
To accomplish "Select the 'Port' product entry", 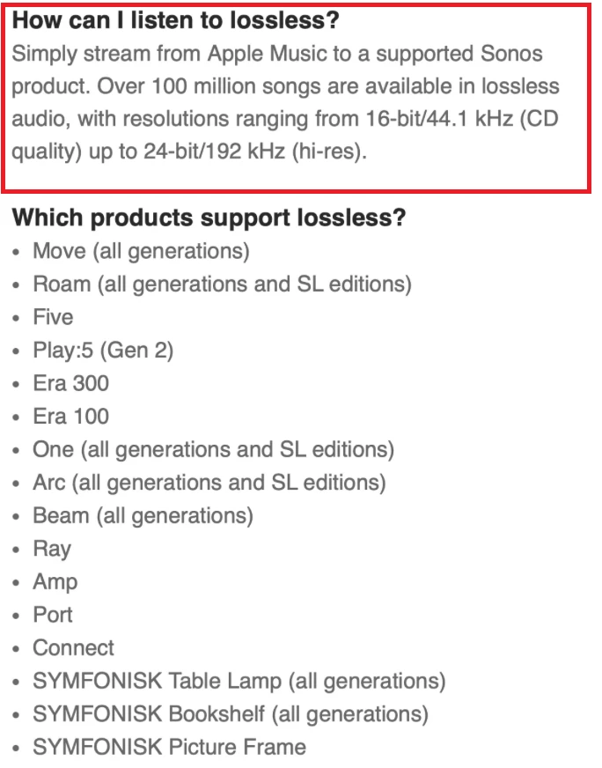I will click(53, 615).
